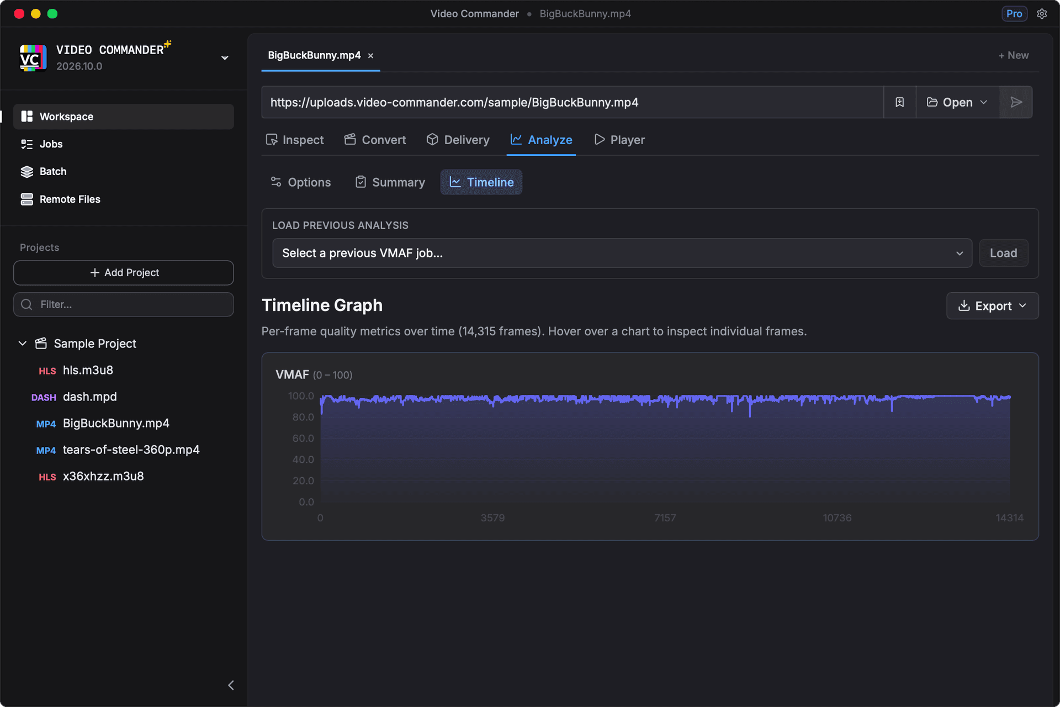1060x707 pixels.
Task: Click the + New tab button
Action: tap(1014, 55)
